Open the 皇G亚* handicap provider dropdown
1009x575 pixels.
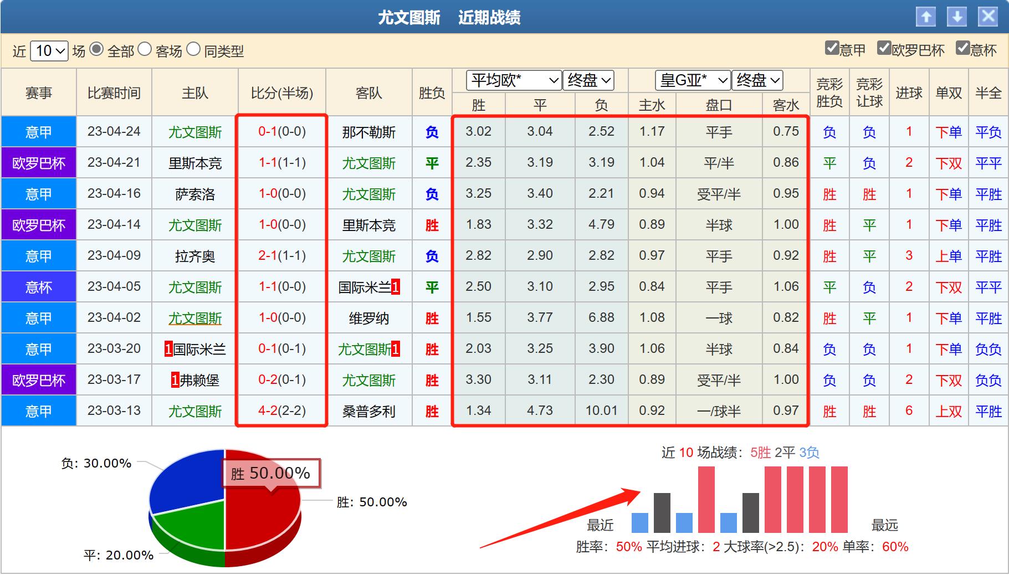[x=692, y=81]
